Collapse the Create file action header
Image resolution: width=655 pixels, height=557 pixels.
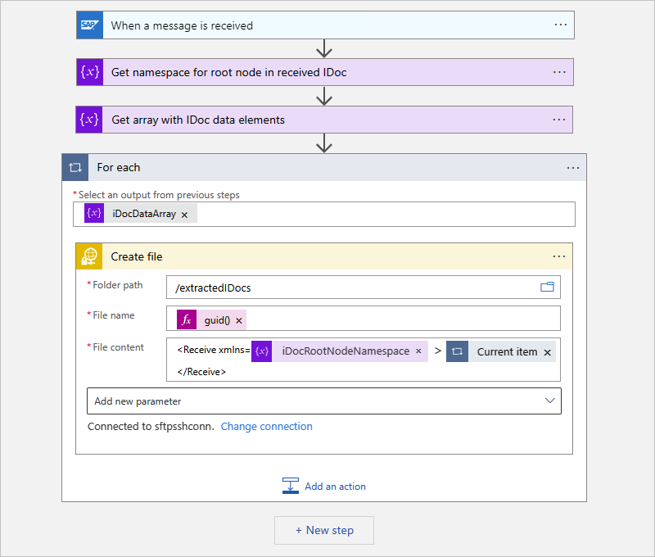327,256
